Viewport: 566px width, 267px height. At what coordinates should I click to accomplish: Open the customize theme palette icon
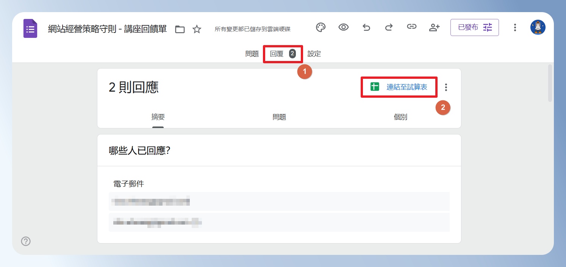[x=321, y=27]
